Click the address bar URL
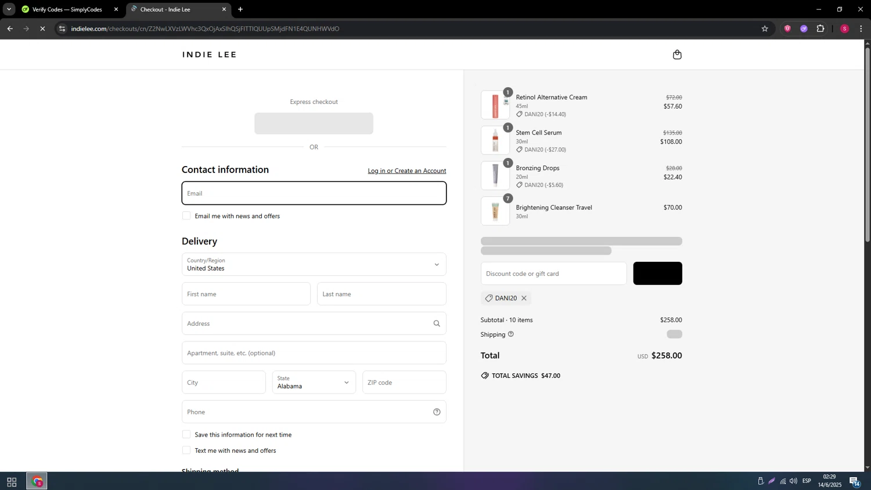 (205, 28)
